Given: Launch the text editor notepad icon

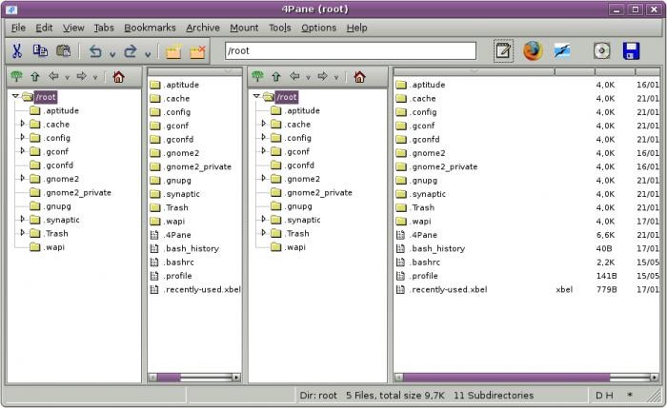Looking at the screenshot, I should click(503, 51).
